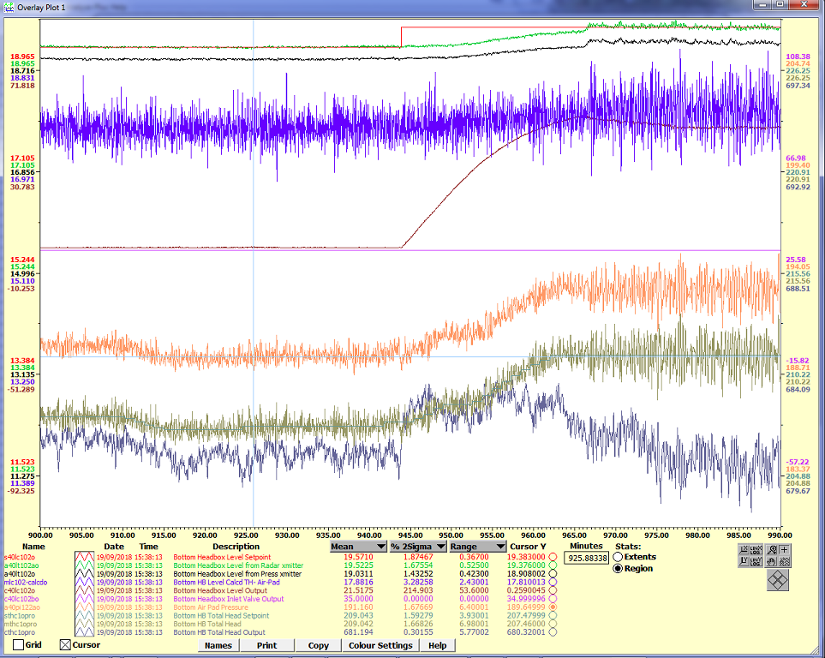Click the Y-axis rescale icon
825x658 pixels.
(744, 561)
